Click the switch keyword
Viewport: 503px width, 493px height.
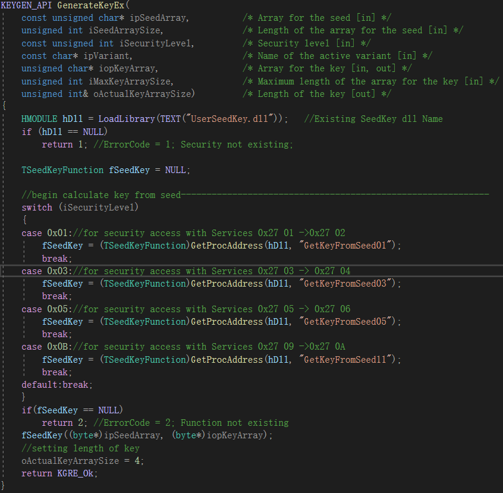tap(36, 208)
